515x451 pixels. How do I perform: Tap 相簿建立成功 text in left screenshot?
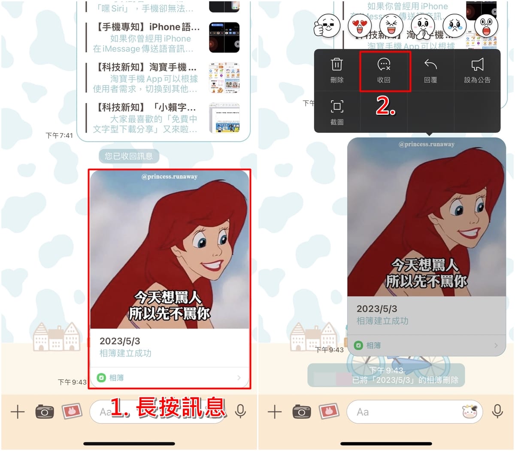click(125, 353)
